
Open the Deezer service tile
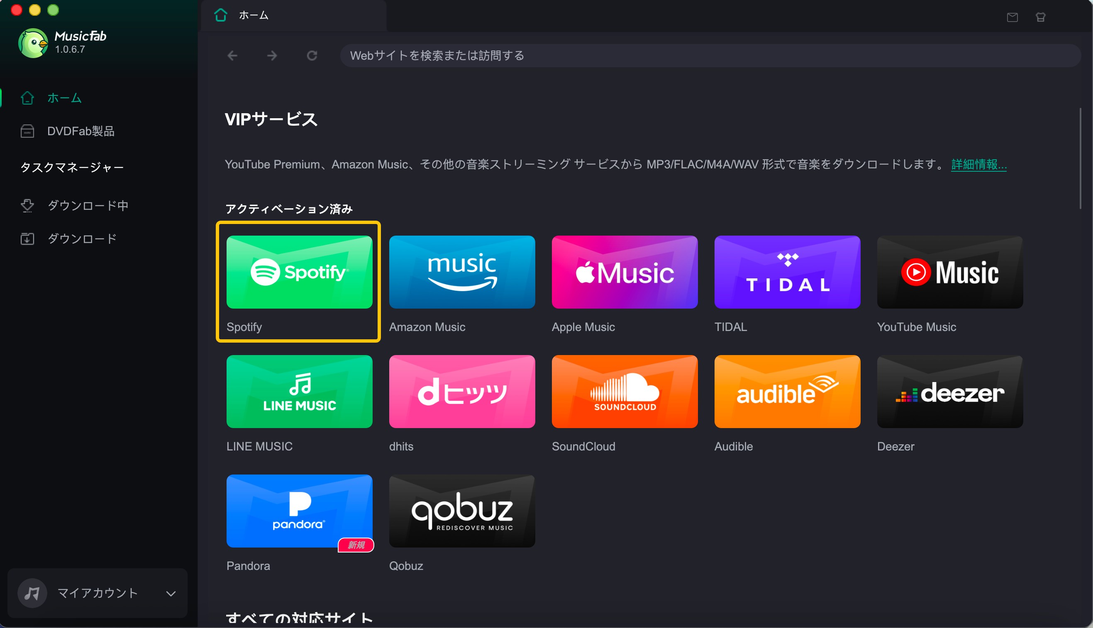pos(950,391)
